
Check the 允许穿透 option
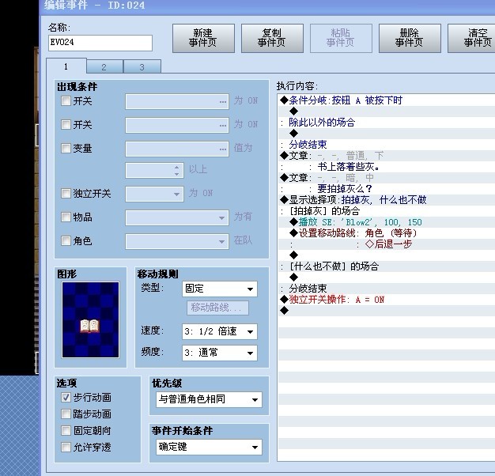tap(66, 448)
